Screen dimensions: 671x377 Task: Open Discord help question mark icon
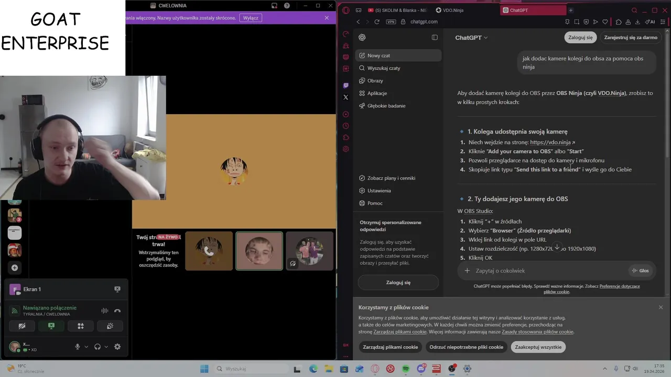287,6
